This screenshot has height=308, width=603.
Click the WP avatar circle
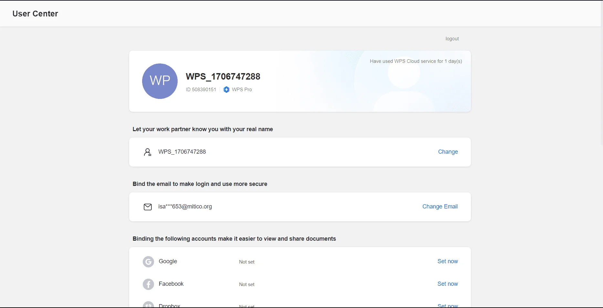tap(160, 81)
